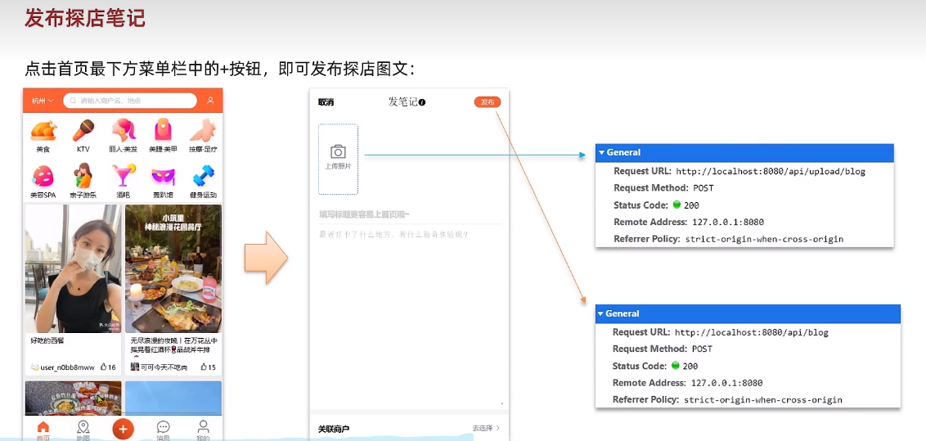This screenshot has width=926, height=441.
Task: Click upper panel's Remote Address value
Action: coord(727,222)
